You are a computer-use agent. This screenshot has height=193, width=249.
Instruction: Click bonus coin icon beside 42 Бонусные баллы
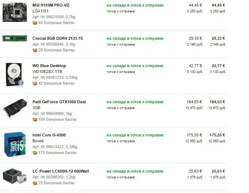(x=35, y=83)
